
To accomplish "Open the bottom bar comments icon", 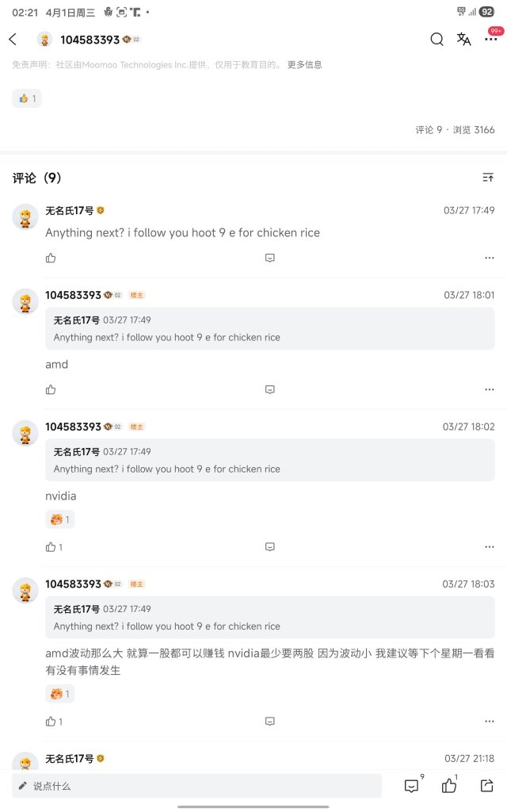I will pos(412,786).
